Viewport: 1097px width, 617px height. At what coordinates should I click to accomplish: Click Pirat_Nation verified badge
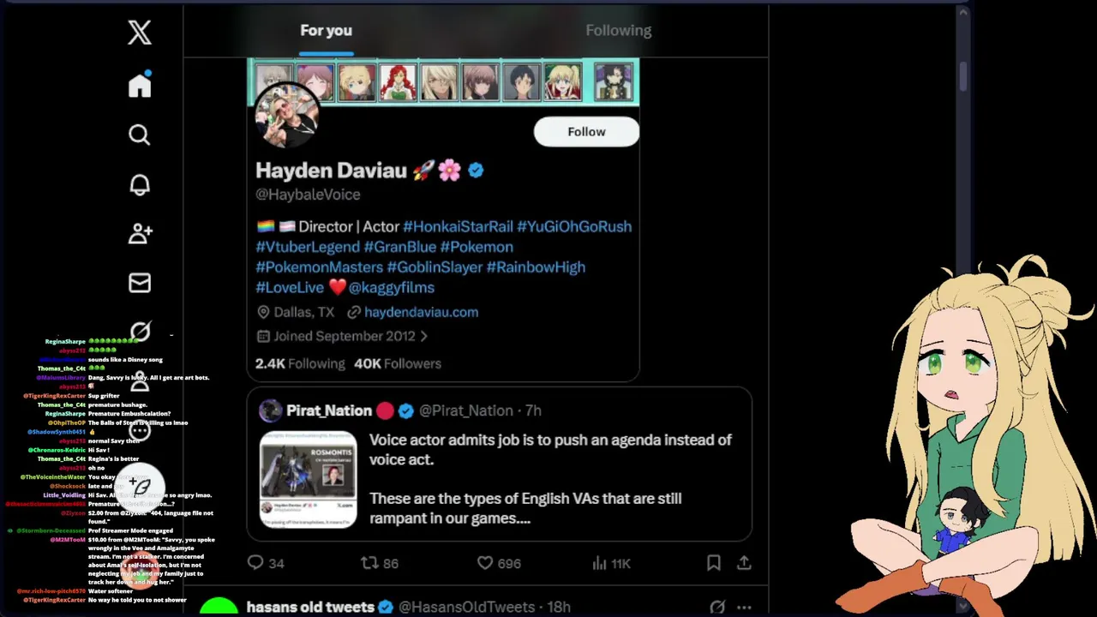(x=405, y=411)
